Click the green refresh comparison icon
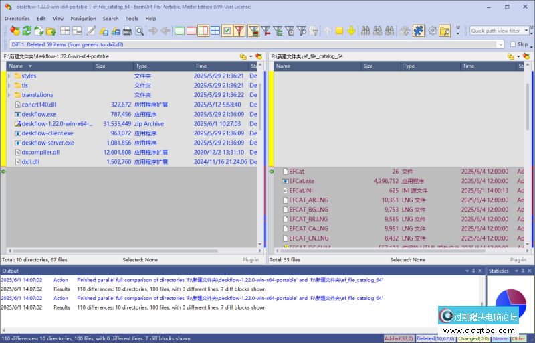Image resolution: width=535 pixels, height=343 pixels. pyautogui.click(x=27, y=31)
